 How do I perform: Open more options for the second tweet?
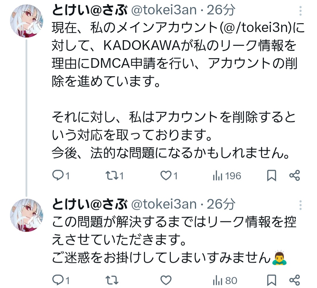[x=300, y=205]
